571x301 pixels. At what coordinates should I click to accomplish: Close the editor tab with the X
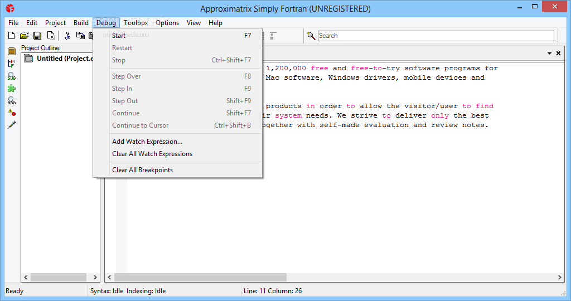click(x=558, y=53)
